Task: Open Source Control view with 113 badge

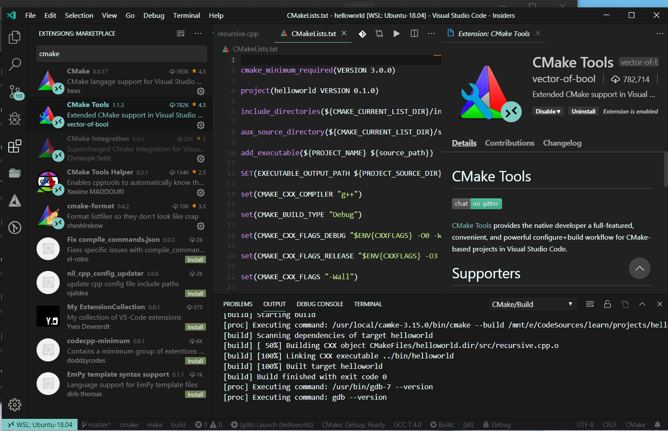Action: [15, 92]
